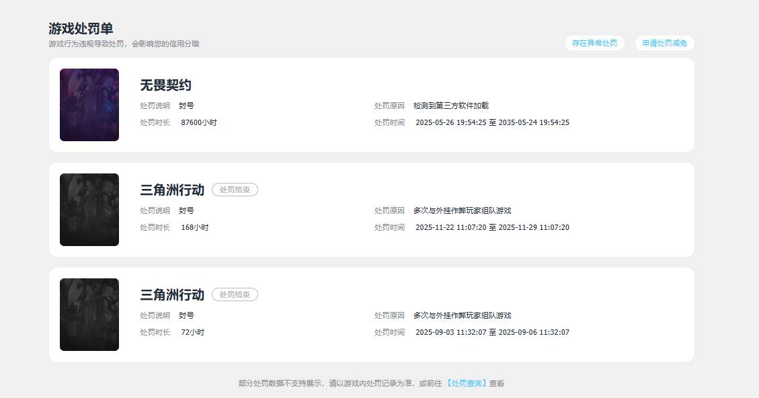Screen dimensions: 759x398
Task: Click the reason 检测到第三方软件加载
Action: coord(451,106)
